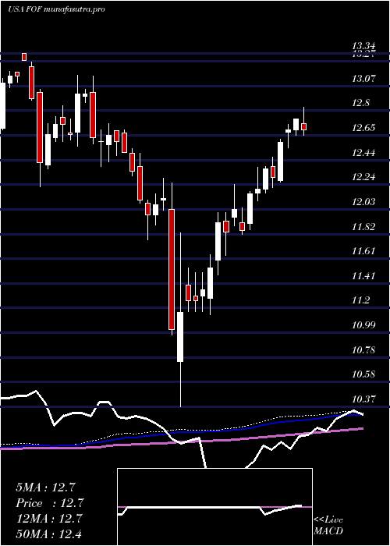Screen dimensions: 390x546
Task: Click the horizontal gridline at 11.61
Action: click(195, 259)
